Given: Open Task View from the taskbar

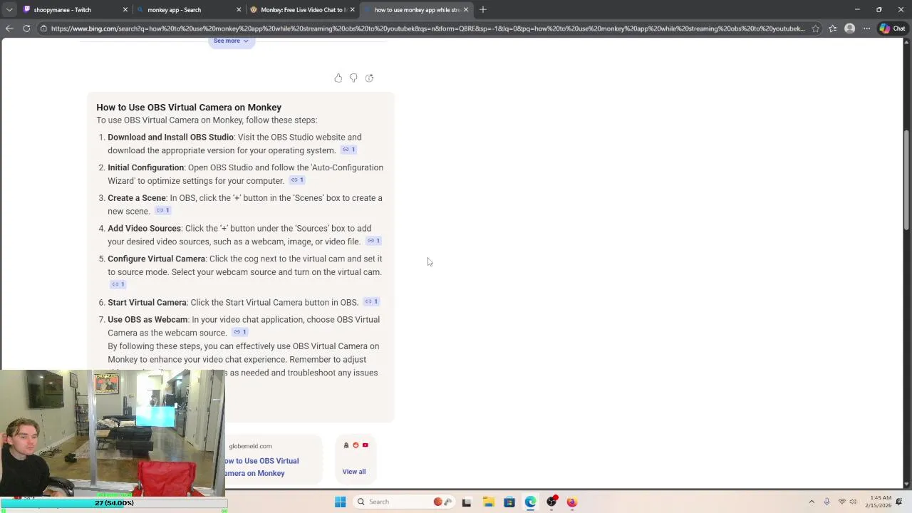Looking at the screenshot, I should pyautogui.click(x=467, y=502).
